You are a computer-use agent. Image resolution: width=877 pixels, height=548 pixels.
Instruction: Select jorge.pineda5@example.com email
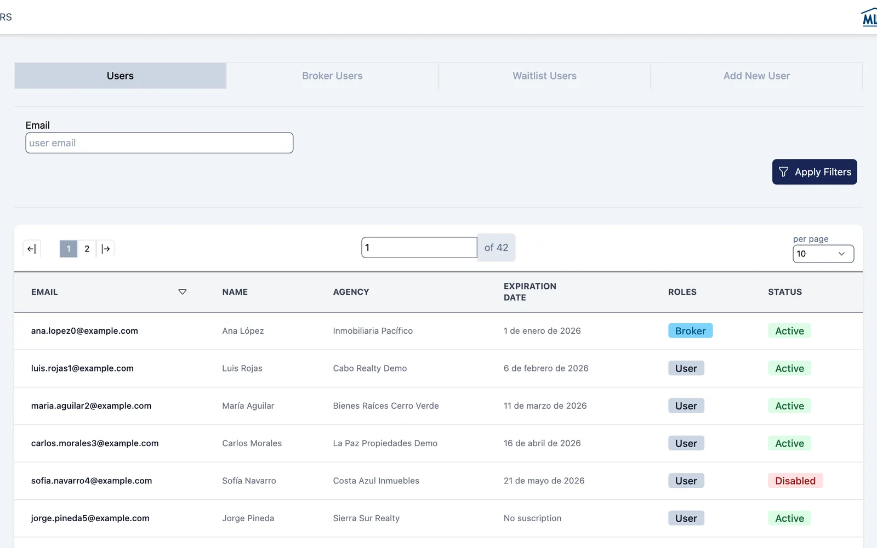pyautogui.click(x=90, y=518)
